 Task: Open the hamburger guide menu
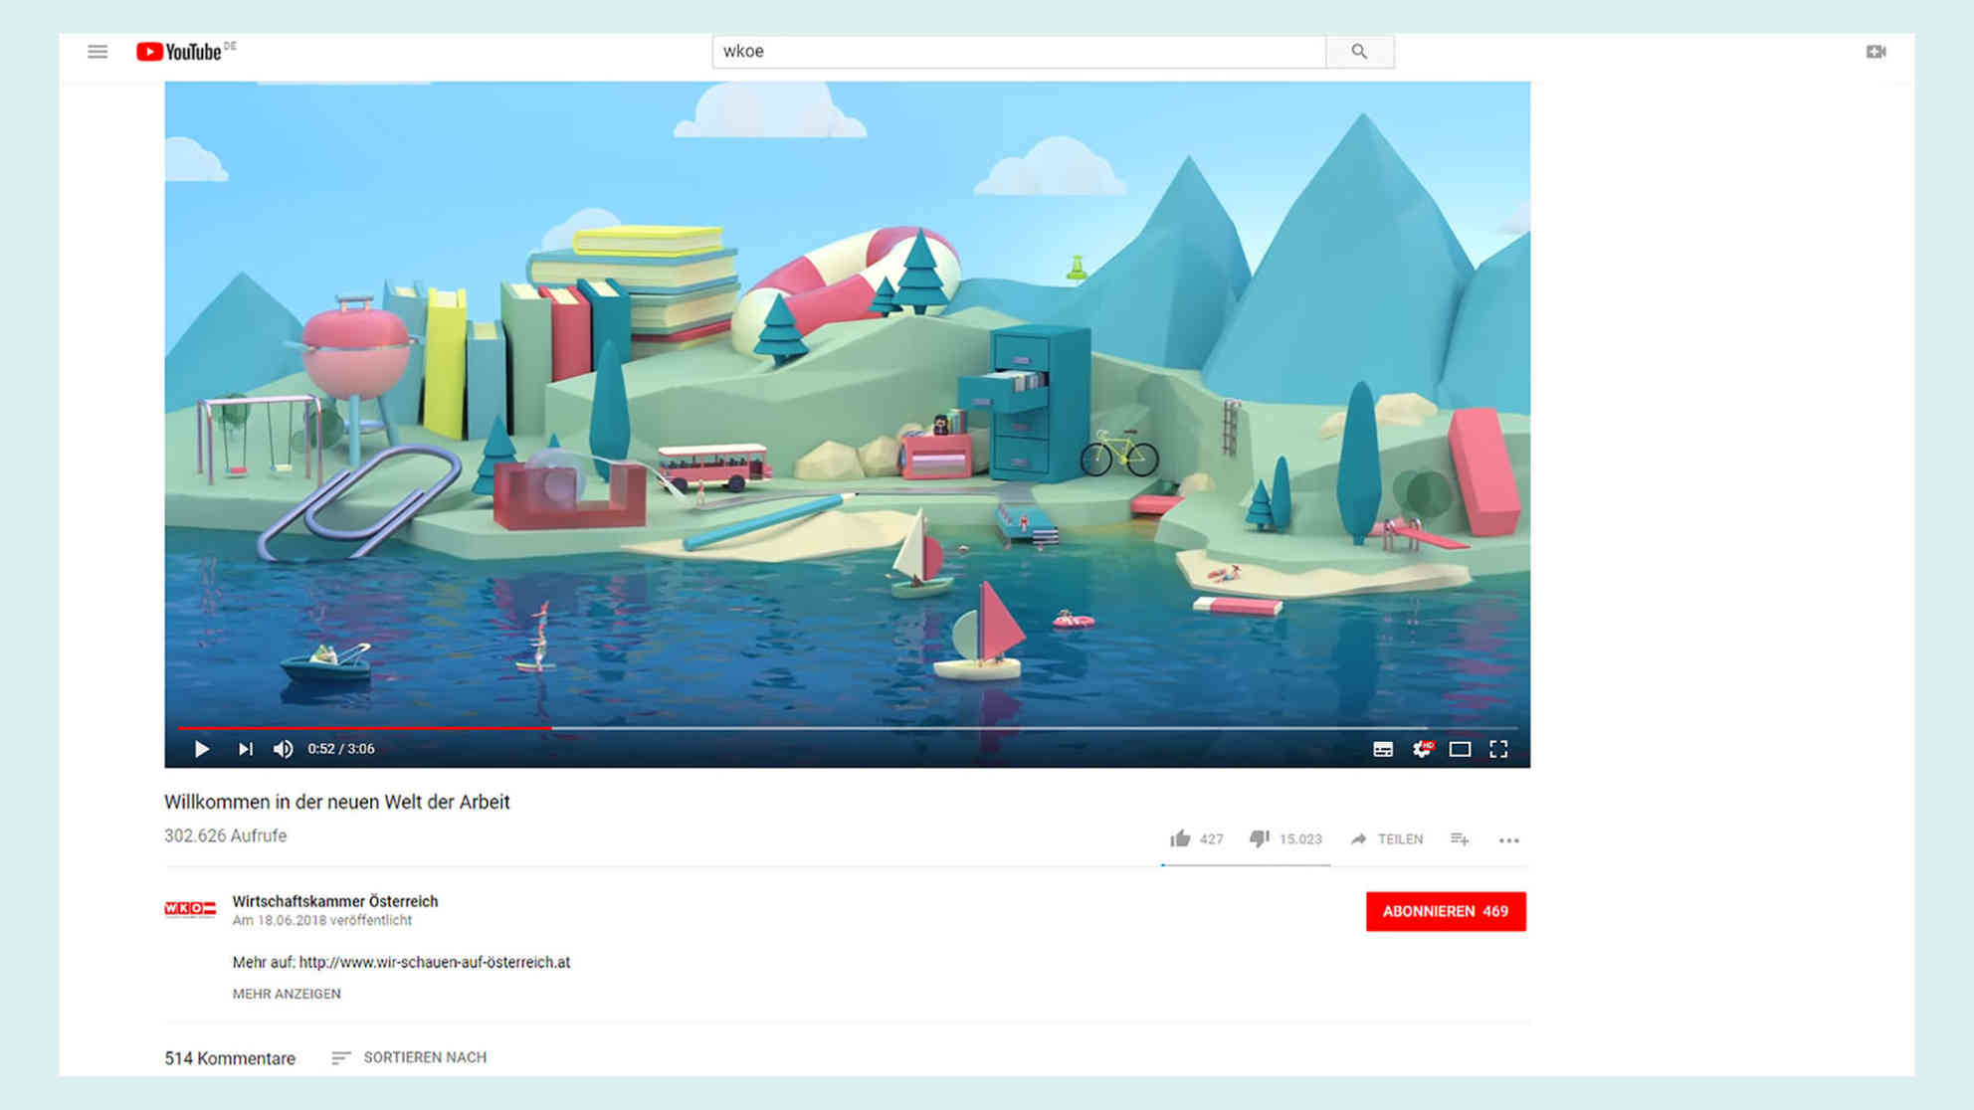pyautogui.click(x=98, y=52)
